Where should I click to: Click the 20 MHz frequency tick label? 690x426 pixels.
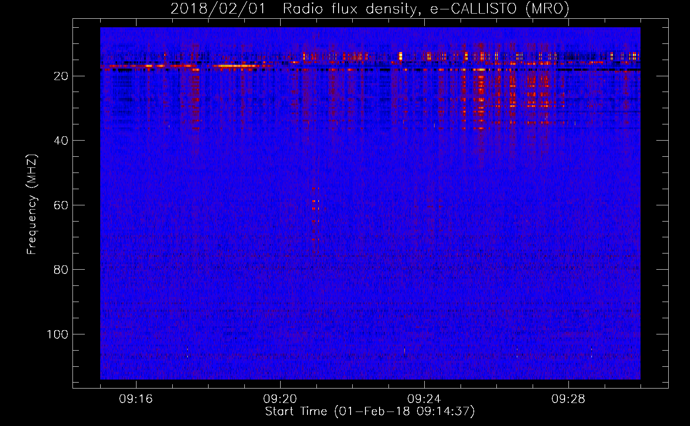click(x=61, y=76)
